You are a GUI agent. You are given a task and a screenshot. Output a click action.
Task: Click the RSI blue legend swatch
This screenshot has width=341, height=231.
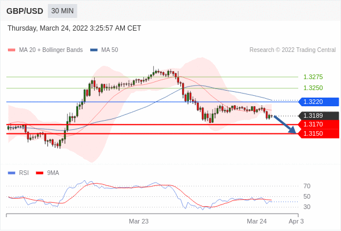[x=12, y=173]
